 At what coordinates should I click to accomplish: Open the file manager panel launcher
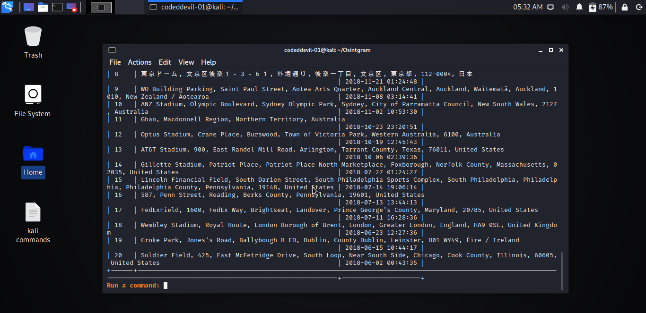click(43, 7)
